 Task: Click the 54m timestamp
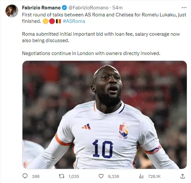pos(117,8)
